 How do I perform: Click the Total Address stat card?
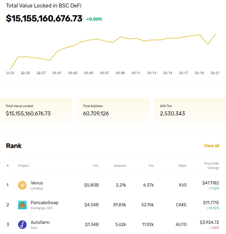(113, 110)
